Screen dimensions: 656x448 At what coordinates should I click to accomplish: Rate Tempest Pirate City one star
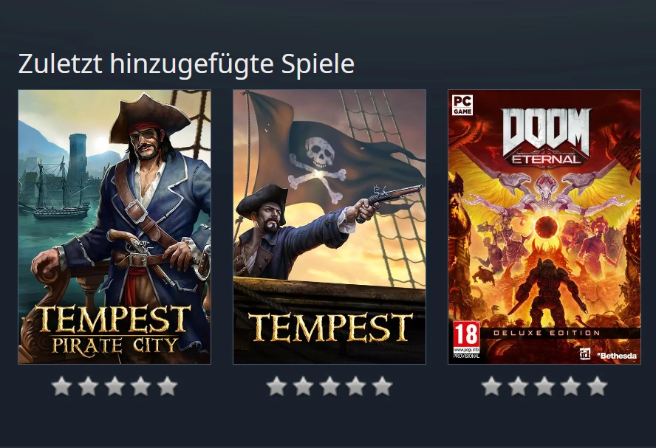62,386
